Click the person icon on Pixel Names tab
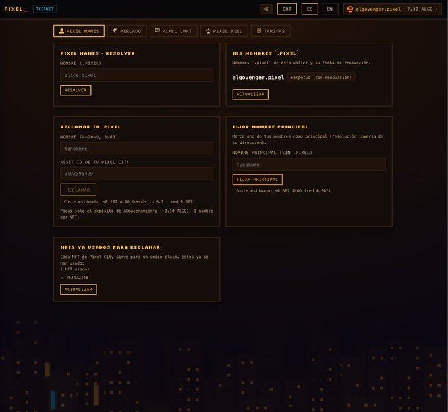 point(61,30)
